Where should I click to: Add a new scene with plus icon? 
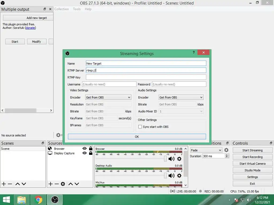point(4,184)
